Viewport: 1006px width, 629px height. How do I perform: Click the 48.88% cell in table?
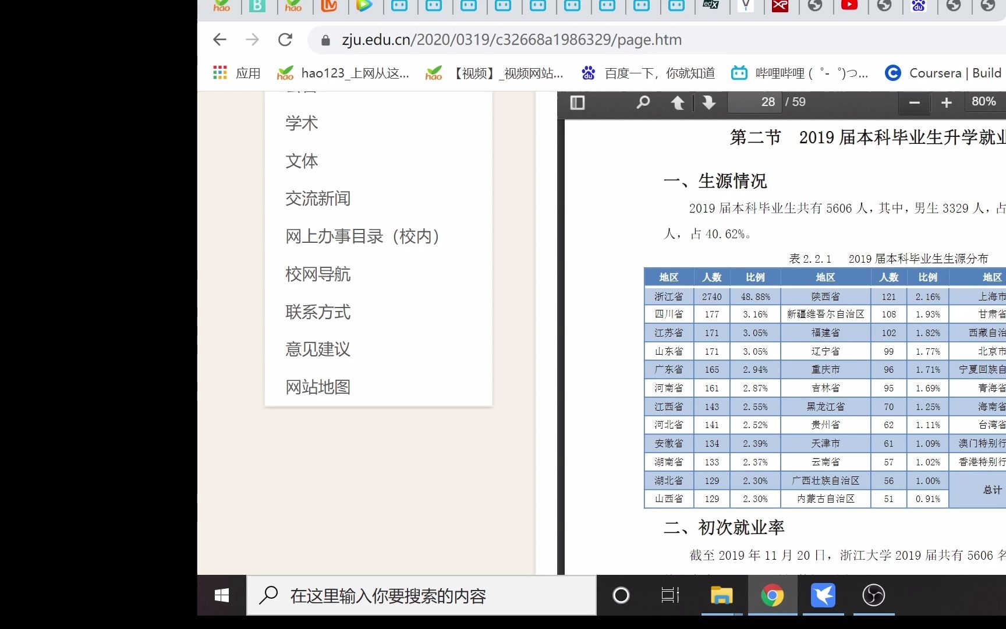(756, 296)
